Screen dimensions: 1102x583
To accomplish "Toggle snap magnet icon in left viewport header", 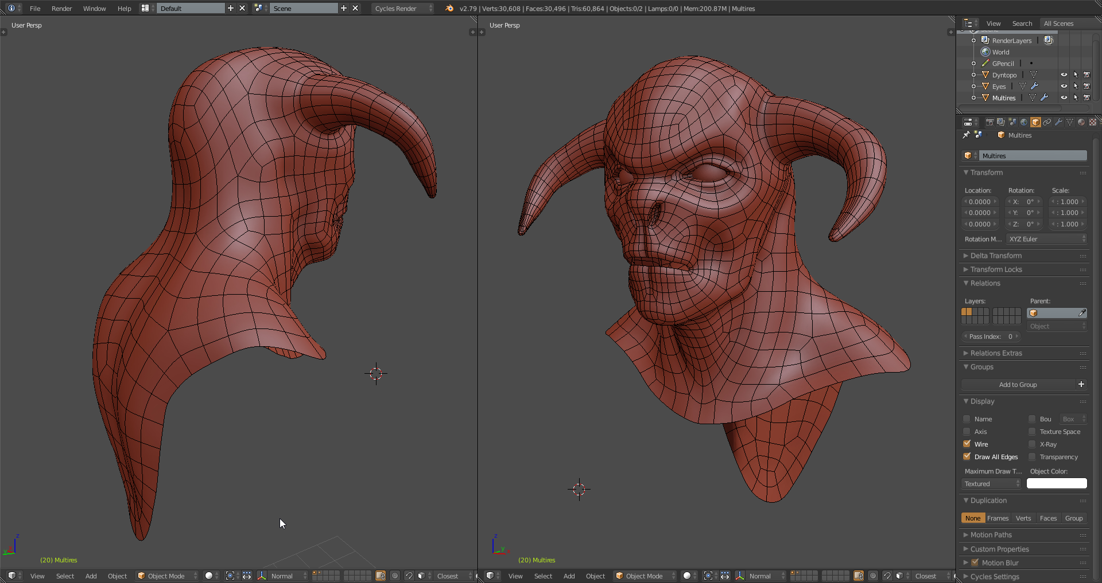I will [409, 576].
